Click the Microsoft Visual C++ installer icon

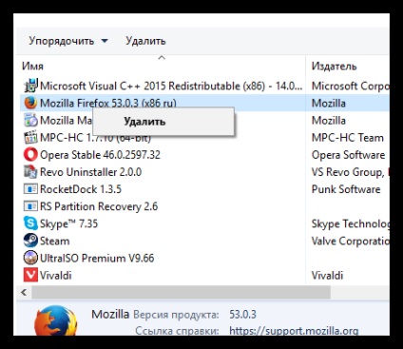coord(30,86)
